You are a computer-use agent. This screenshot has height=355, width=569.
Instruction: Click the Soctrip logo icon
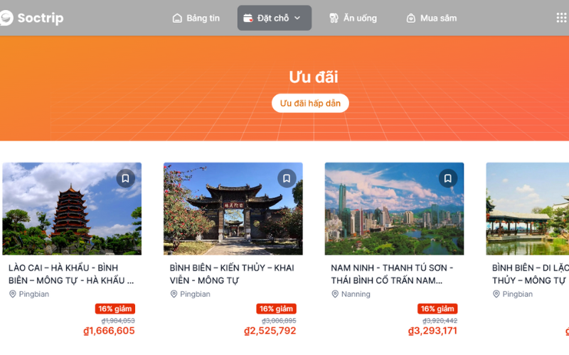pos(6,18)
